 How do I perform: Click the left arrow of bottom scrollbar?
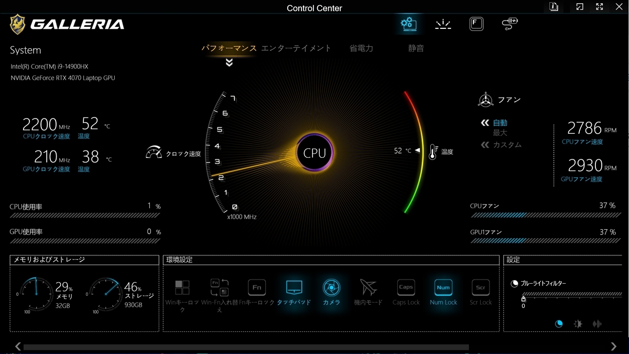(x=18, y=347)
